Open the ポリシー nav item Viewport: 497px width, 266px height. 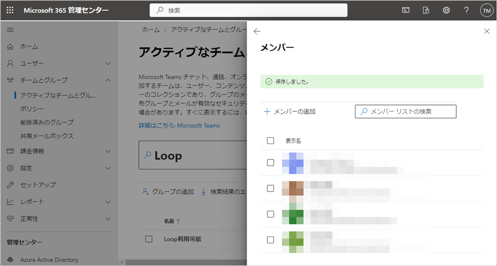[32, 109]
